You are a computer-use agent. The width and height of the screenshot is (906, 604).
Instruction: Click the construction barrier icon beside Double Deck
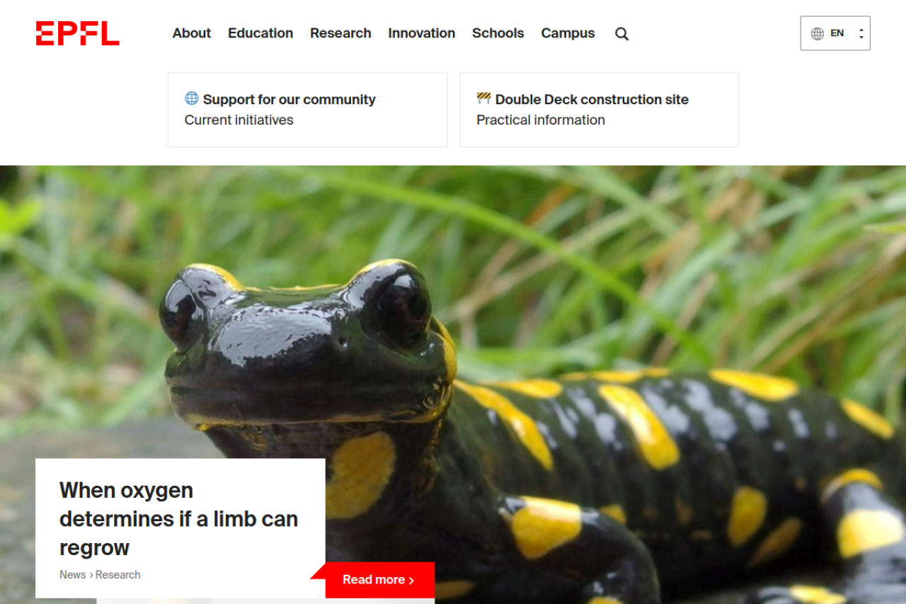[x=484, y=98]
